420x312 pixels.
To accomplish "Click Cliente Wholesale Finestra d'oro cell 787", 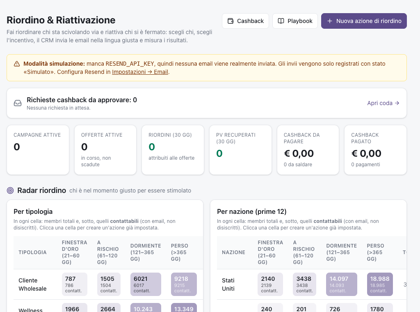I will click(75, 284).
